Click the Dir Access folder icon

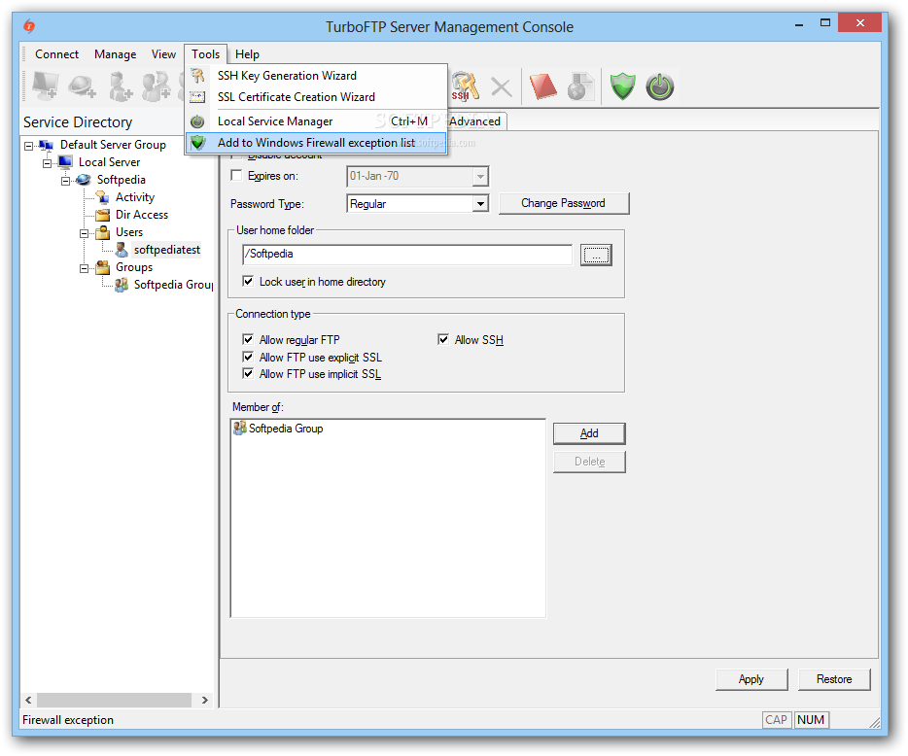102,215
